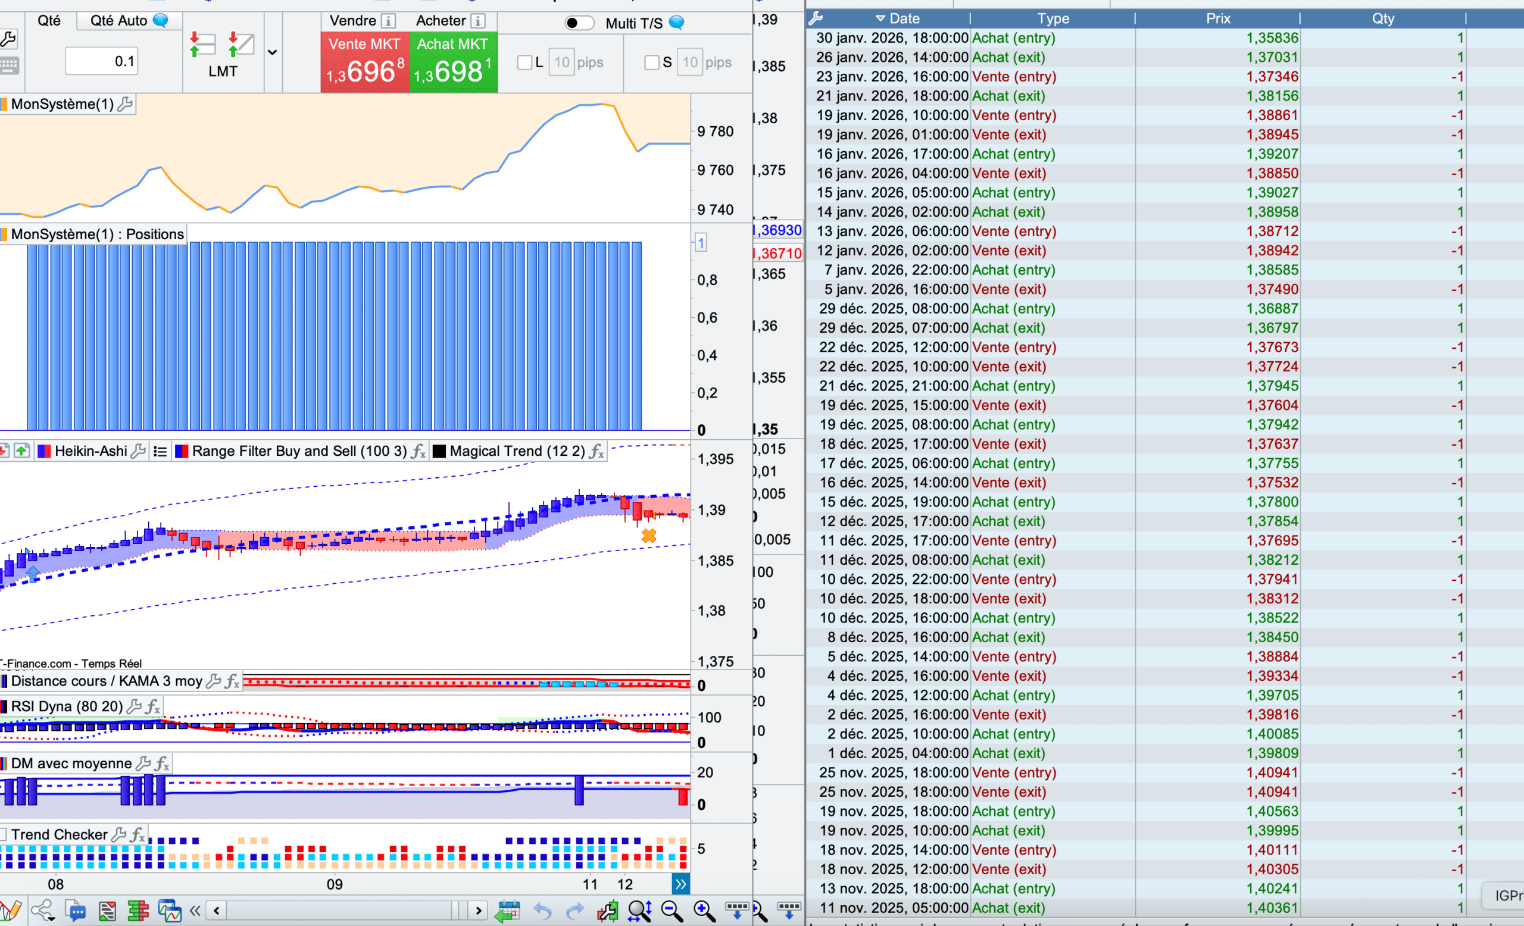Image resolution: width=1524 pixels, height=926 pixels.
Task: Enable the L pips checkbox
Action: point(524,62)
